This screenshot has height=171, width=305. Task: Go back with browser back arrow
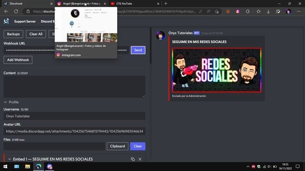tap(6, 11)
